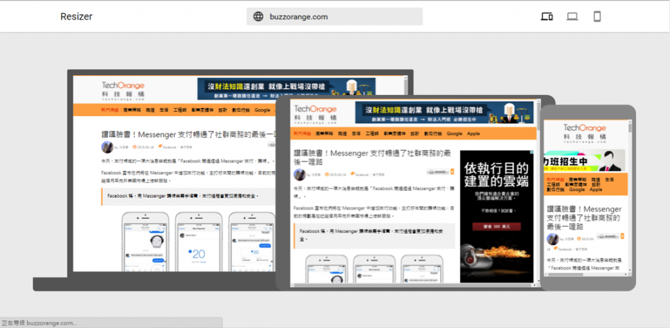Click the tablet preview horizontal scrollbar

[x=412, y=285]
